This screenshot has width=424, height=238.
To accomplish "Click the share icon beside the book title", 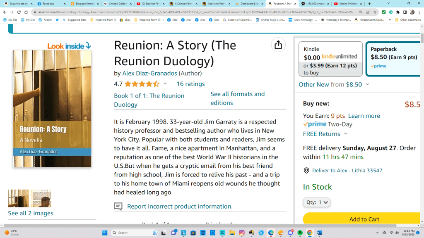I will coord(278,45).
